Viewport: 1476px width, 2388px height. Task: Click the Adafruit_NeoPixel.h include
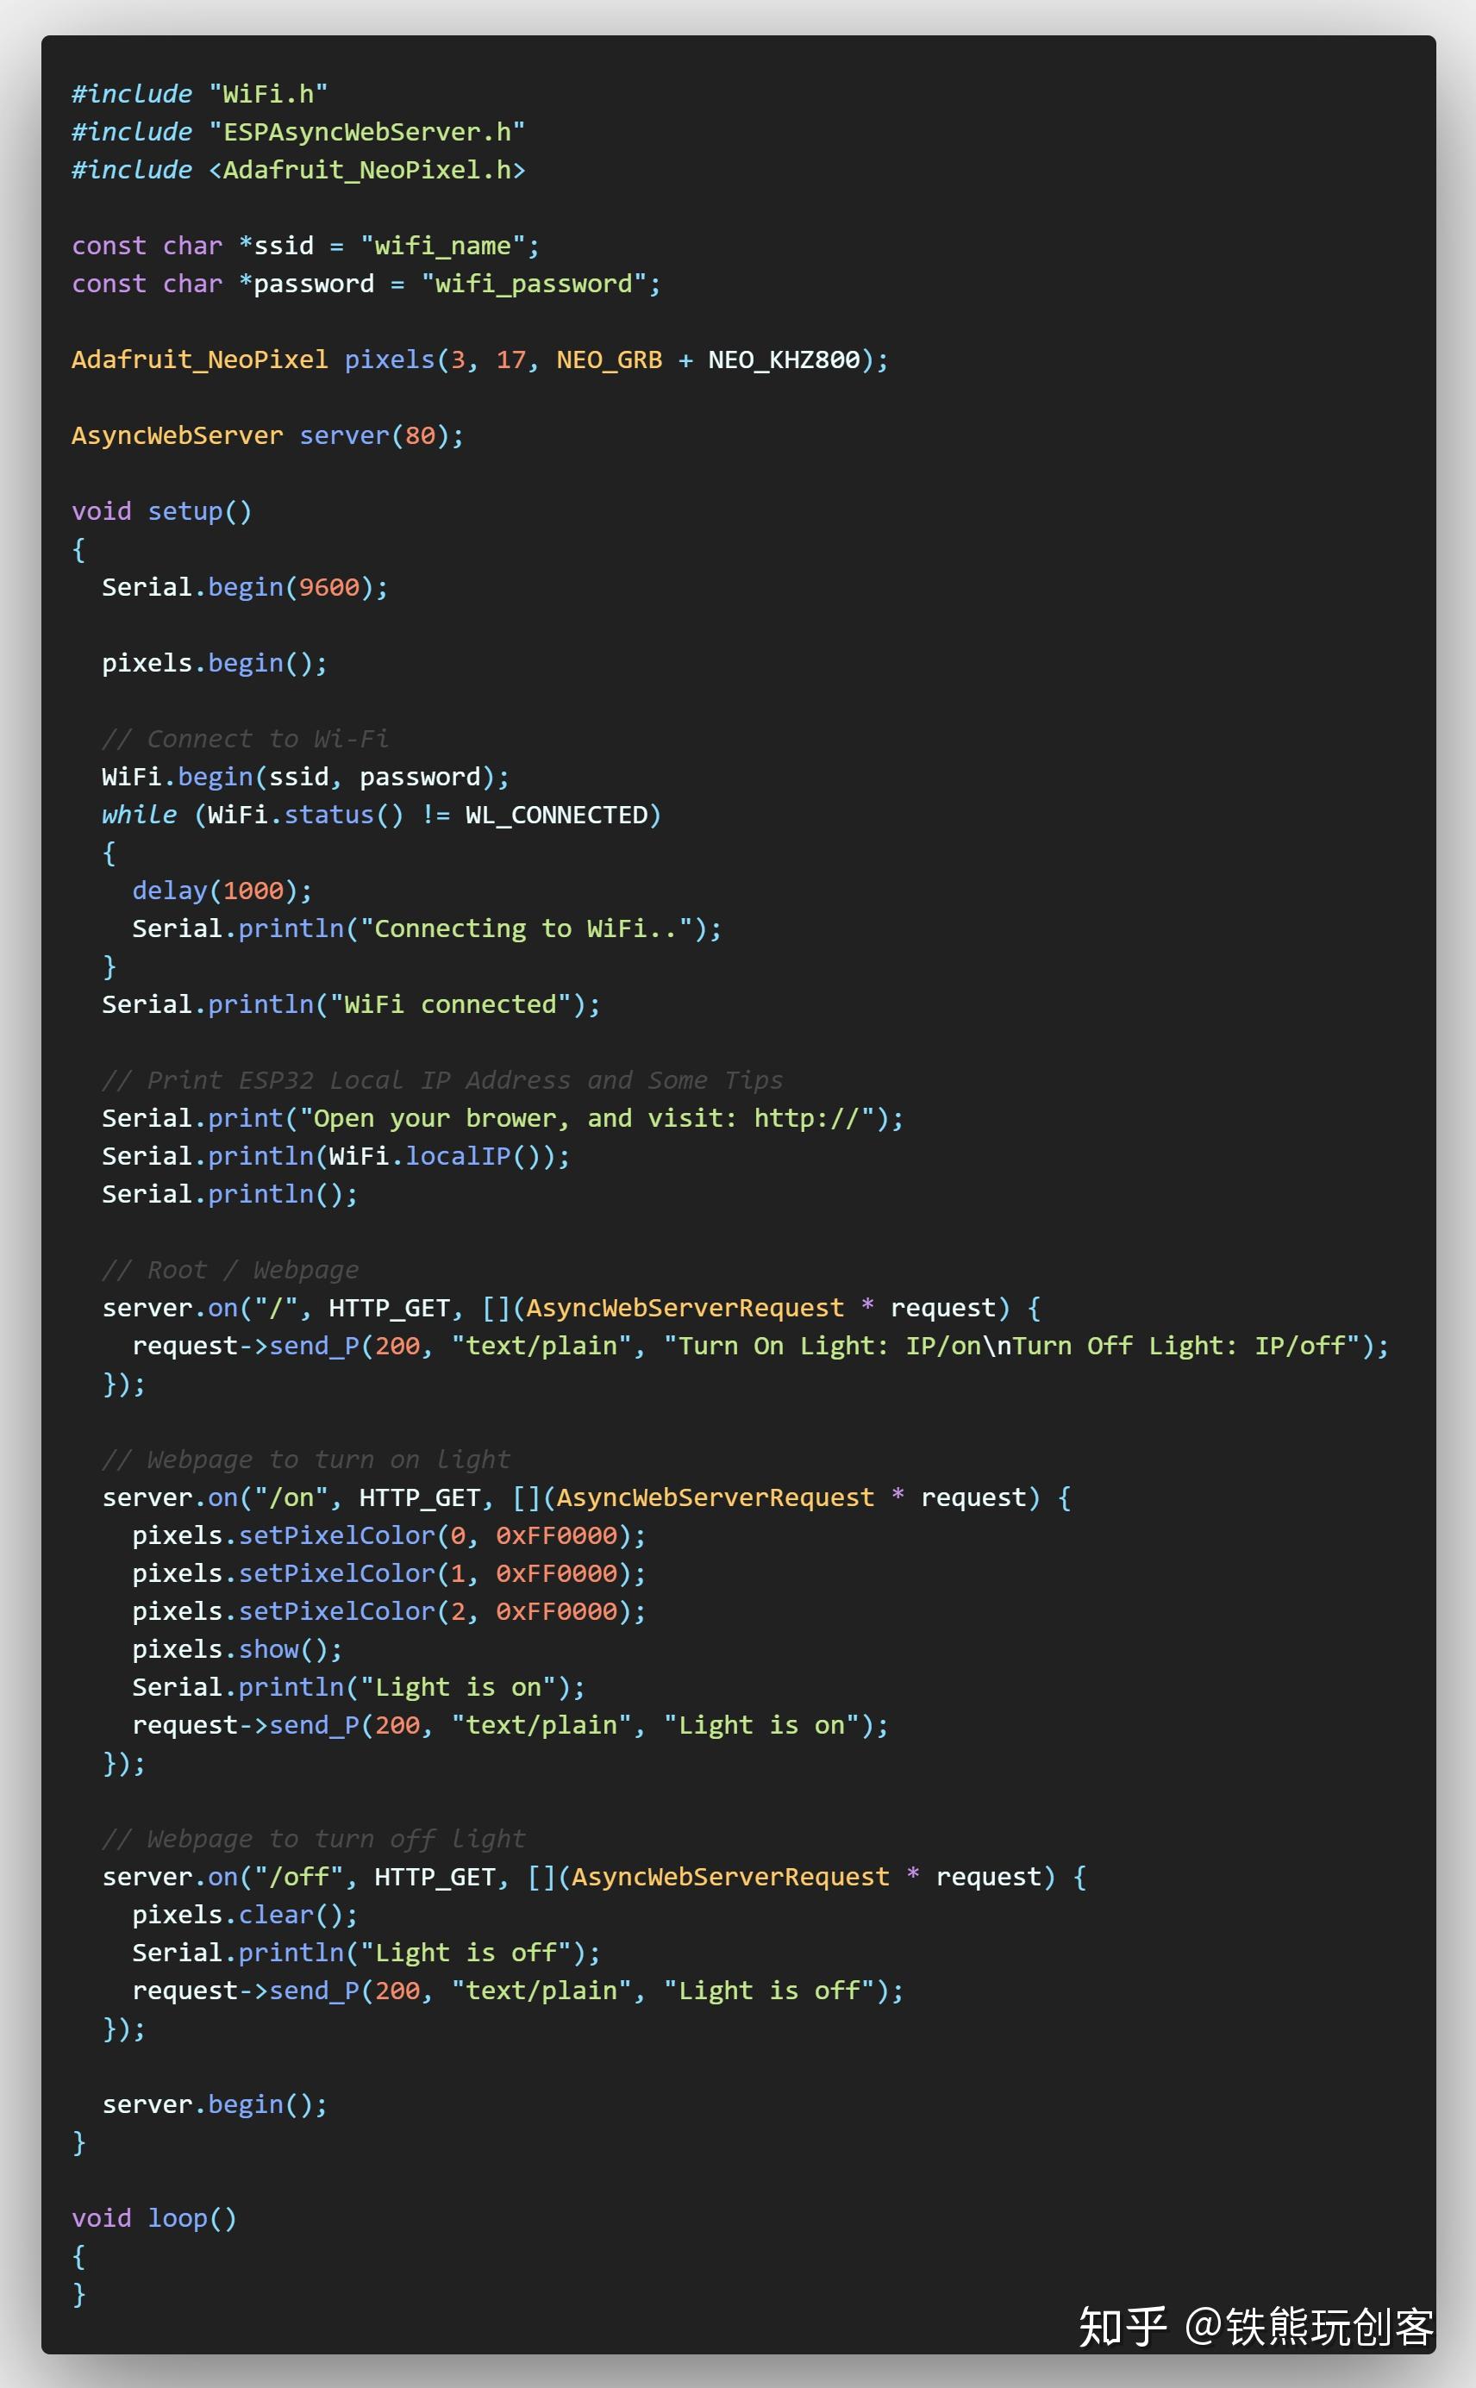(x=367, y=170)
